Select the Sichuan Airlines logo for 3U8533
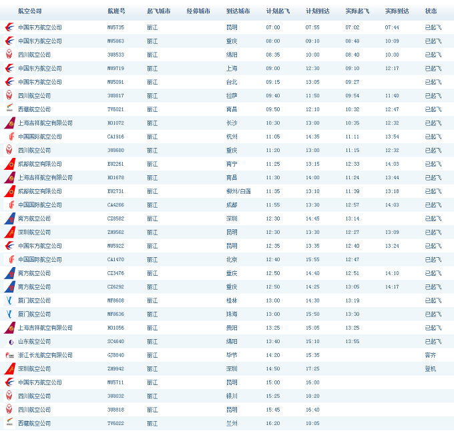This screenshot has height=431, width=454. (x=9, y=55)
